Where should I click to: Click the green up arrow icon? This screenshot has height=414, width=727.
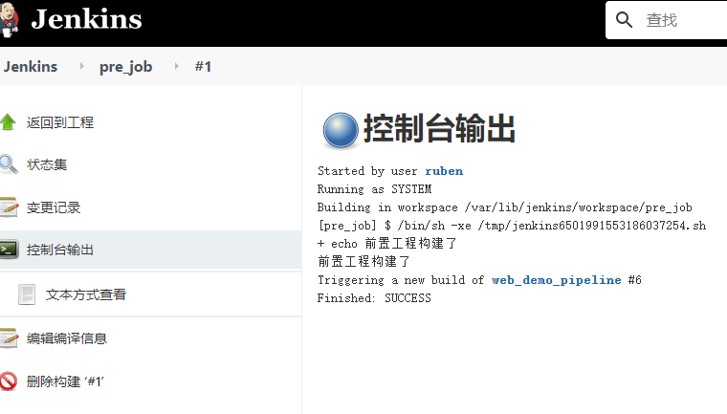click(x=9, y=122)
